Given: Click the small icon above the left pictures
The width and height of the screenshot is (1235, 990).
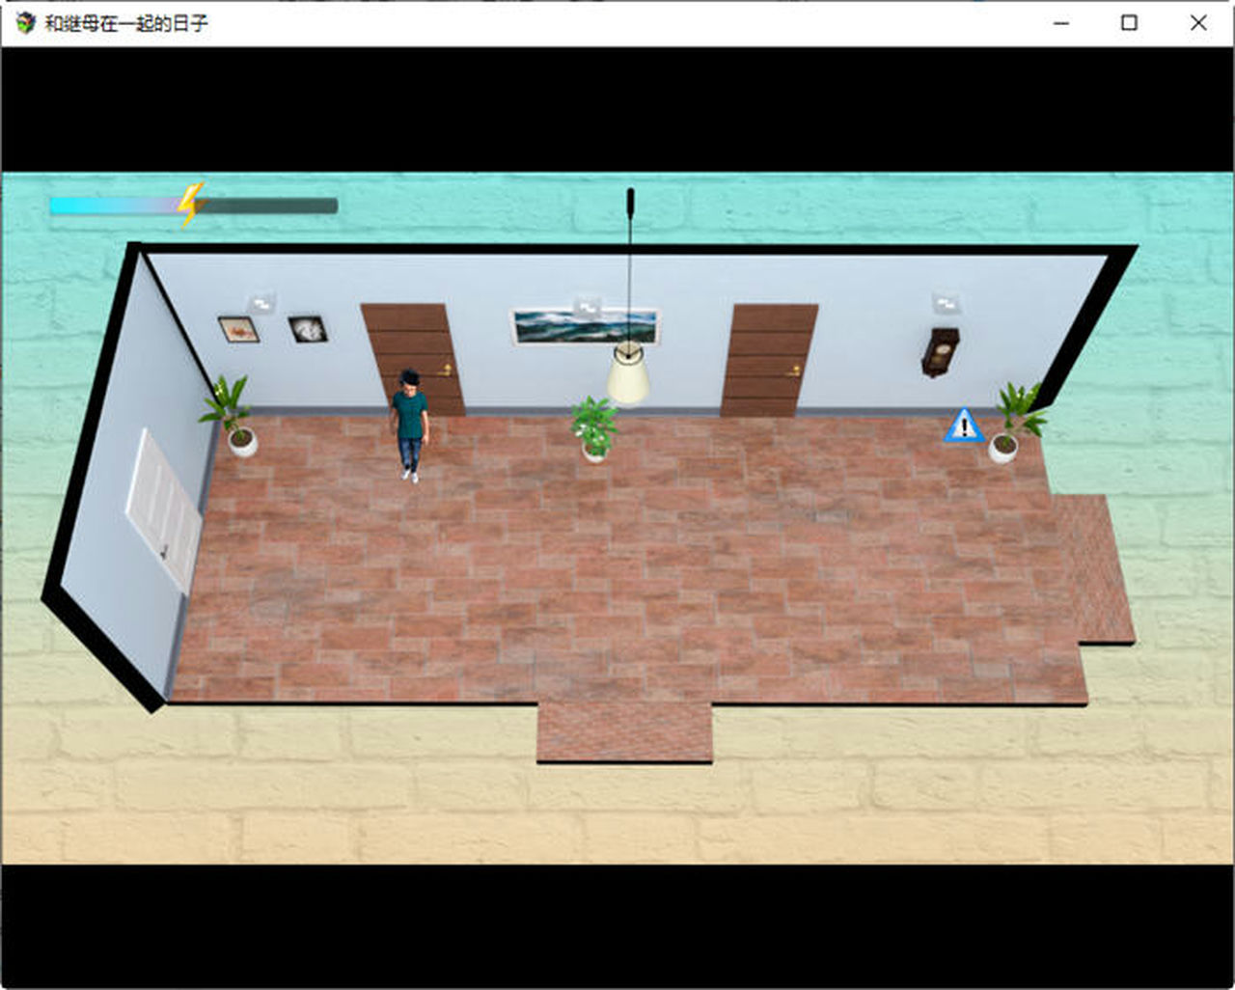Looking at the screenshot, I should [260, 303].
